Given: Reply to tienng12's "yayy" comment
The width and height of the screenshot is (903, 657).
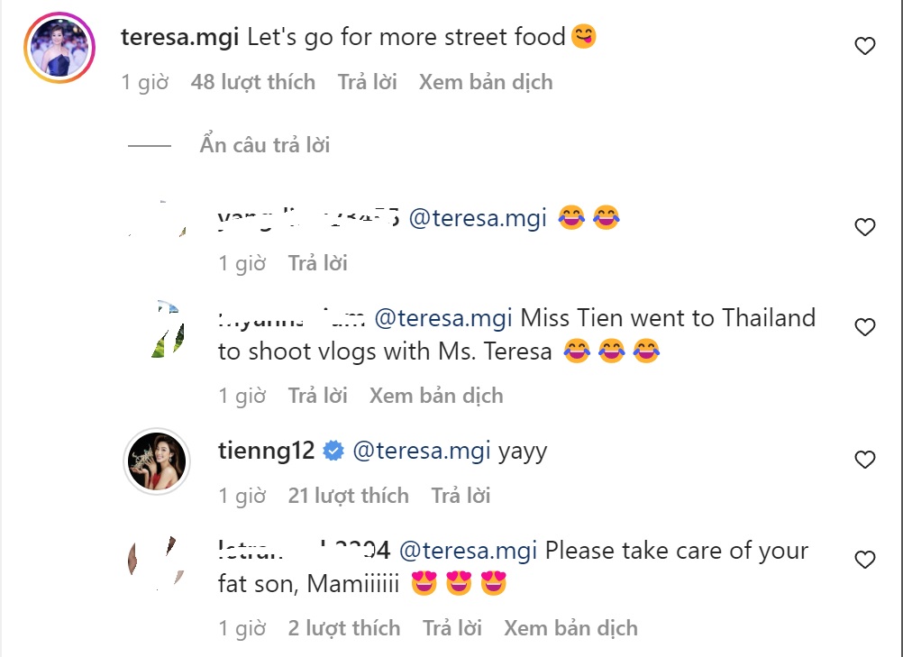Looking at the screenshot, I should pos(461,495).
